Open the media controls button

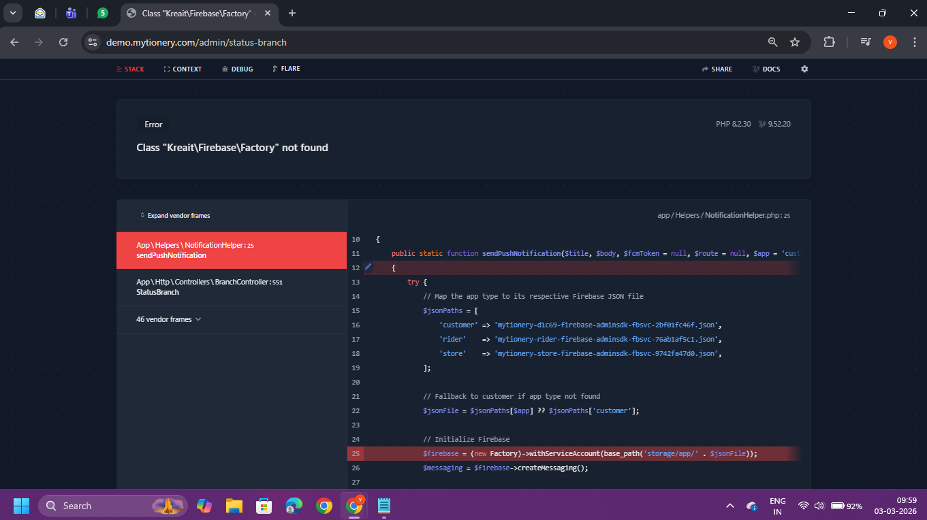pyautogui.click(x=865, y=42)
